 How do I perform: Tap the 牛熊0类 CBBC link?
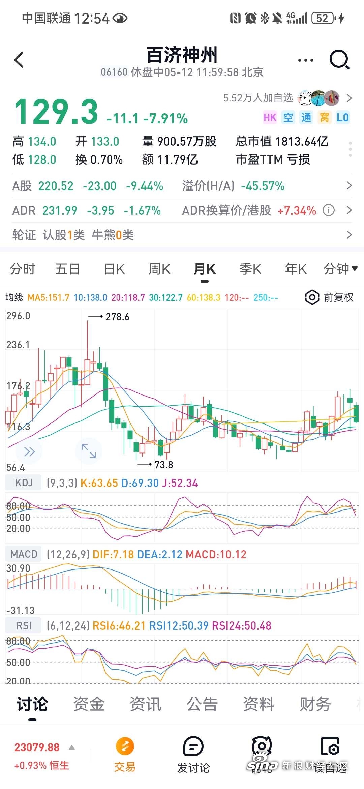(113, 235)
